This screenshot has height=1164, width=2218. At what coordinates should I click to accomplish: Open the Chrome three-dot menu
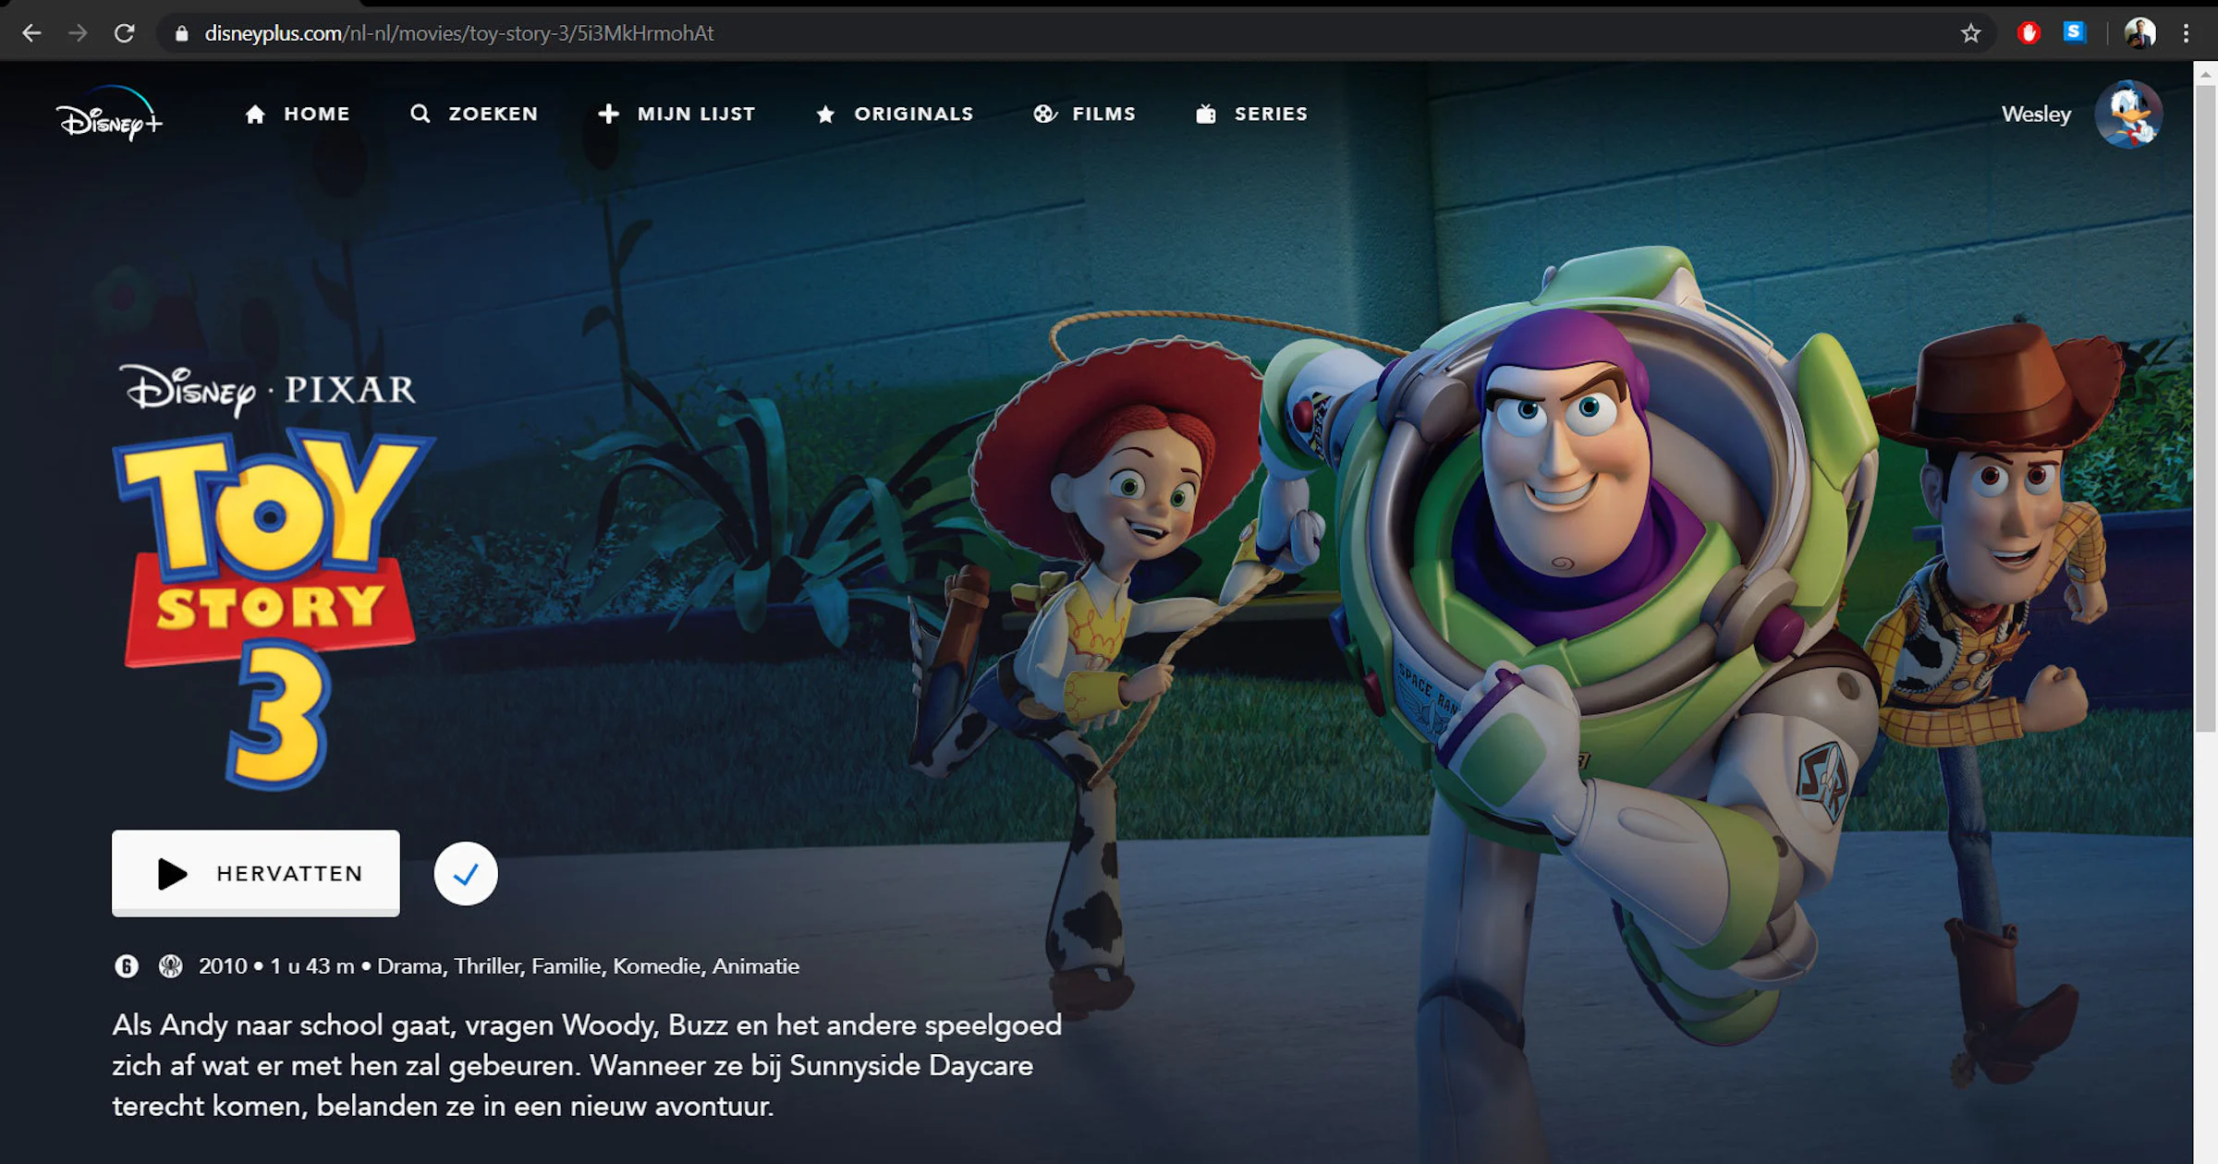pos(2186,33)
